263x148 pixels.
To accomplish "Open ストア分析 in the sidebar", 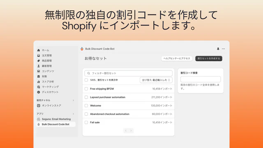I will [48, 81].
